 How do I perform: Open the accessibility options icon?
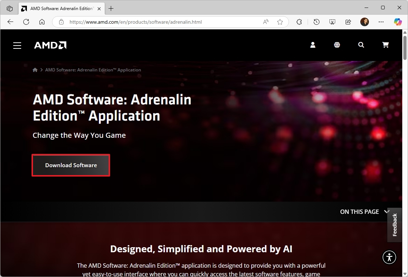pos(389,257)
